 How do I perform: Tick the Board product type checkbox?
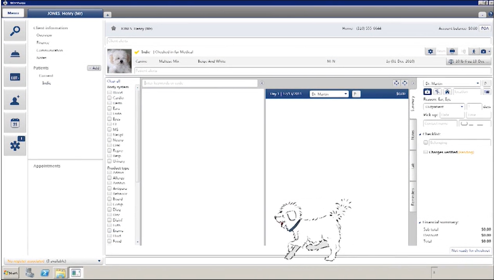coord(110,199)
